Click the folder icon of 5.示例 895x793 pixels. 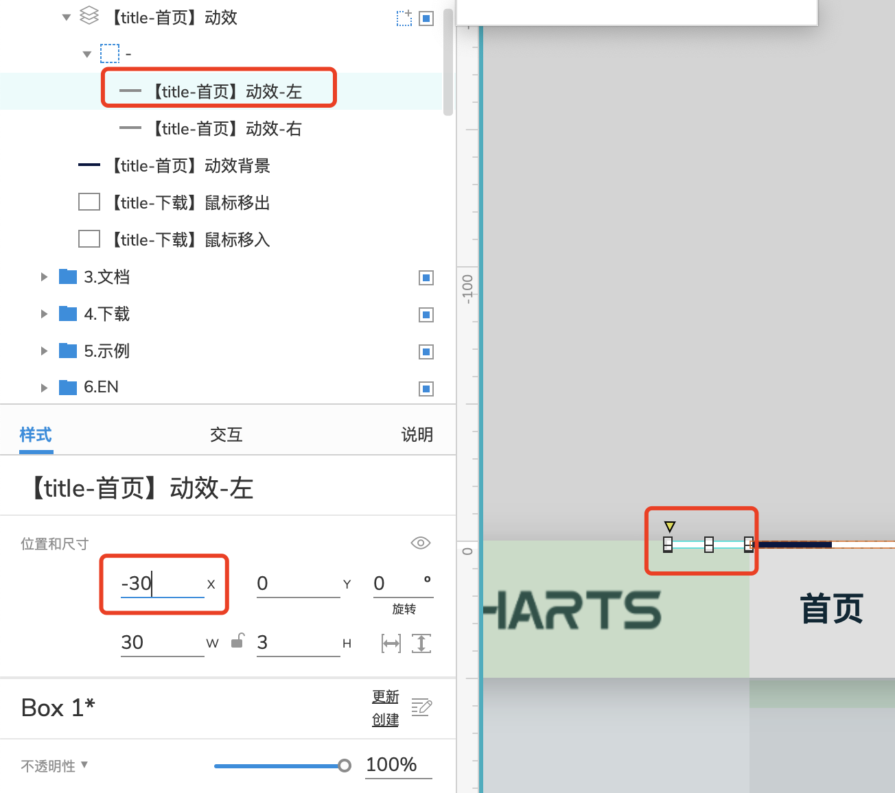coord(68,351)
